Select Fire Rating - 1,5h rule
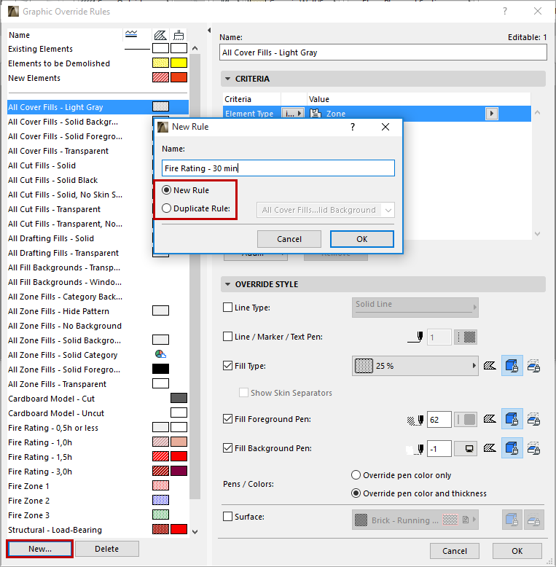 coord(98,457)
